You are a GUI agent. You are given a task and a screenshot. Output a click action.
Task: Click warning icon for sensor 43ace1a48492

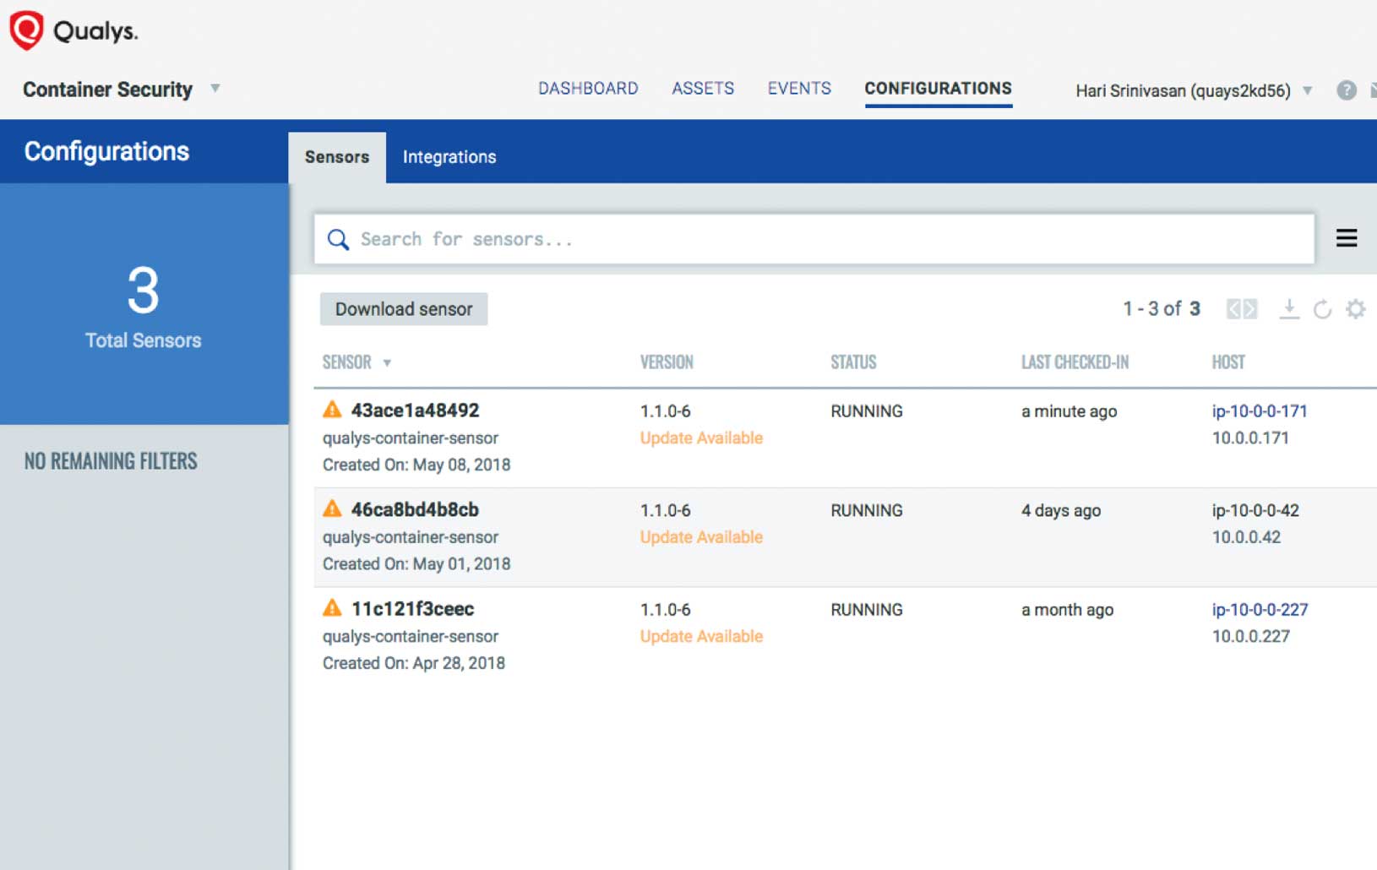point(332,410)
